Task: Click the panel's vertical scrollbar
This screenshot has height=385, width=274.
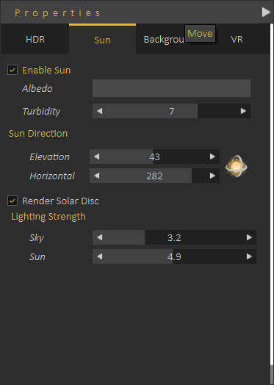Action: pos(272,204)
